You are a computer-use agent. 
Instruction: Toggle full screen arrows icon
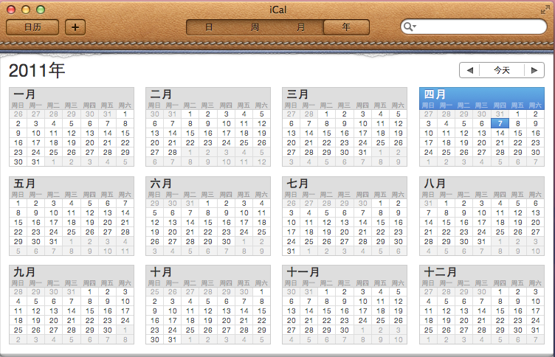click(545, 10)
